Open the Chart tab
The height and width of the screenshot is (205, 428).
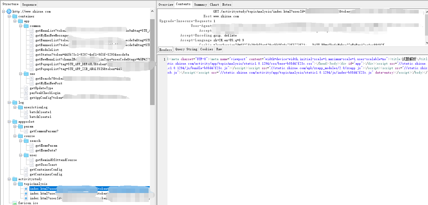pos(214,4)
